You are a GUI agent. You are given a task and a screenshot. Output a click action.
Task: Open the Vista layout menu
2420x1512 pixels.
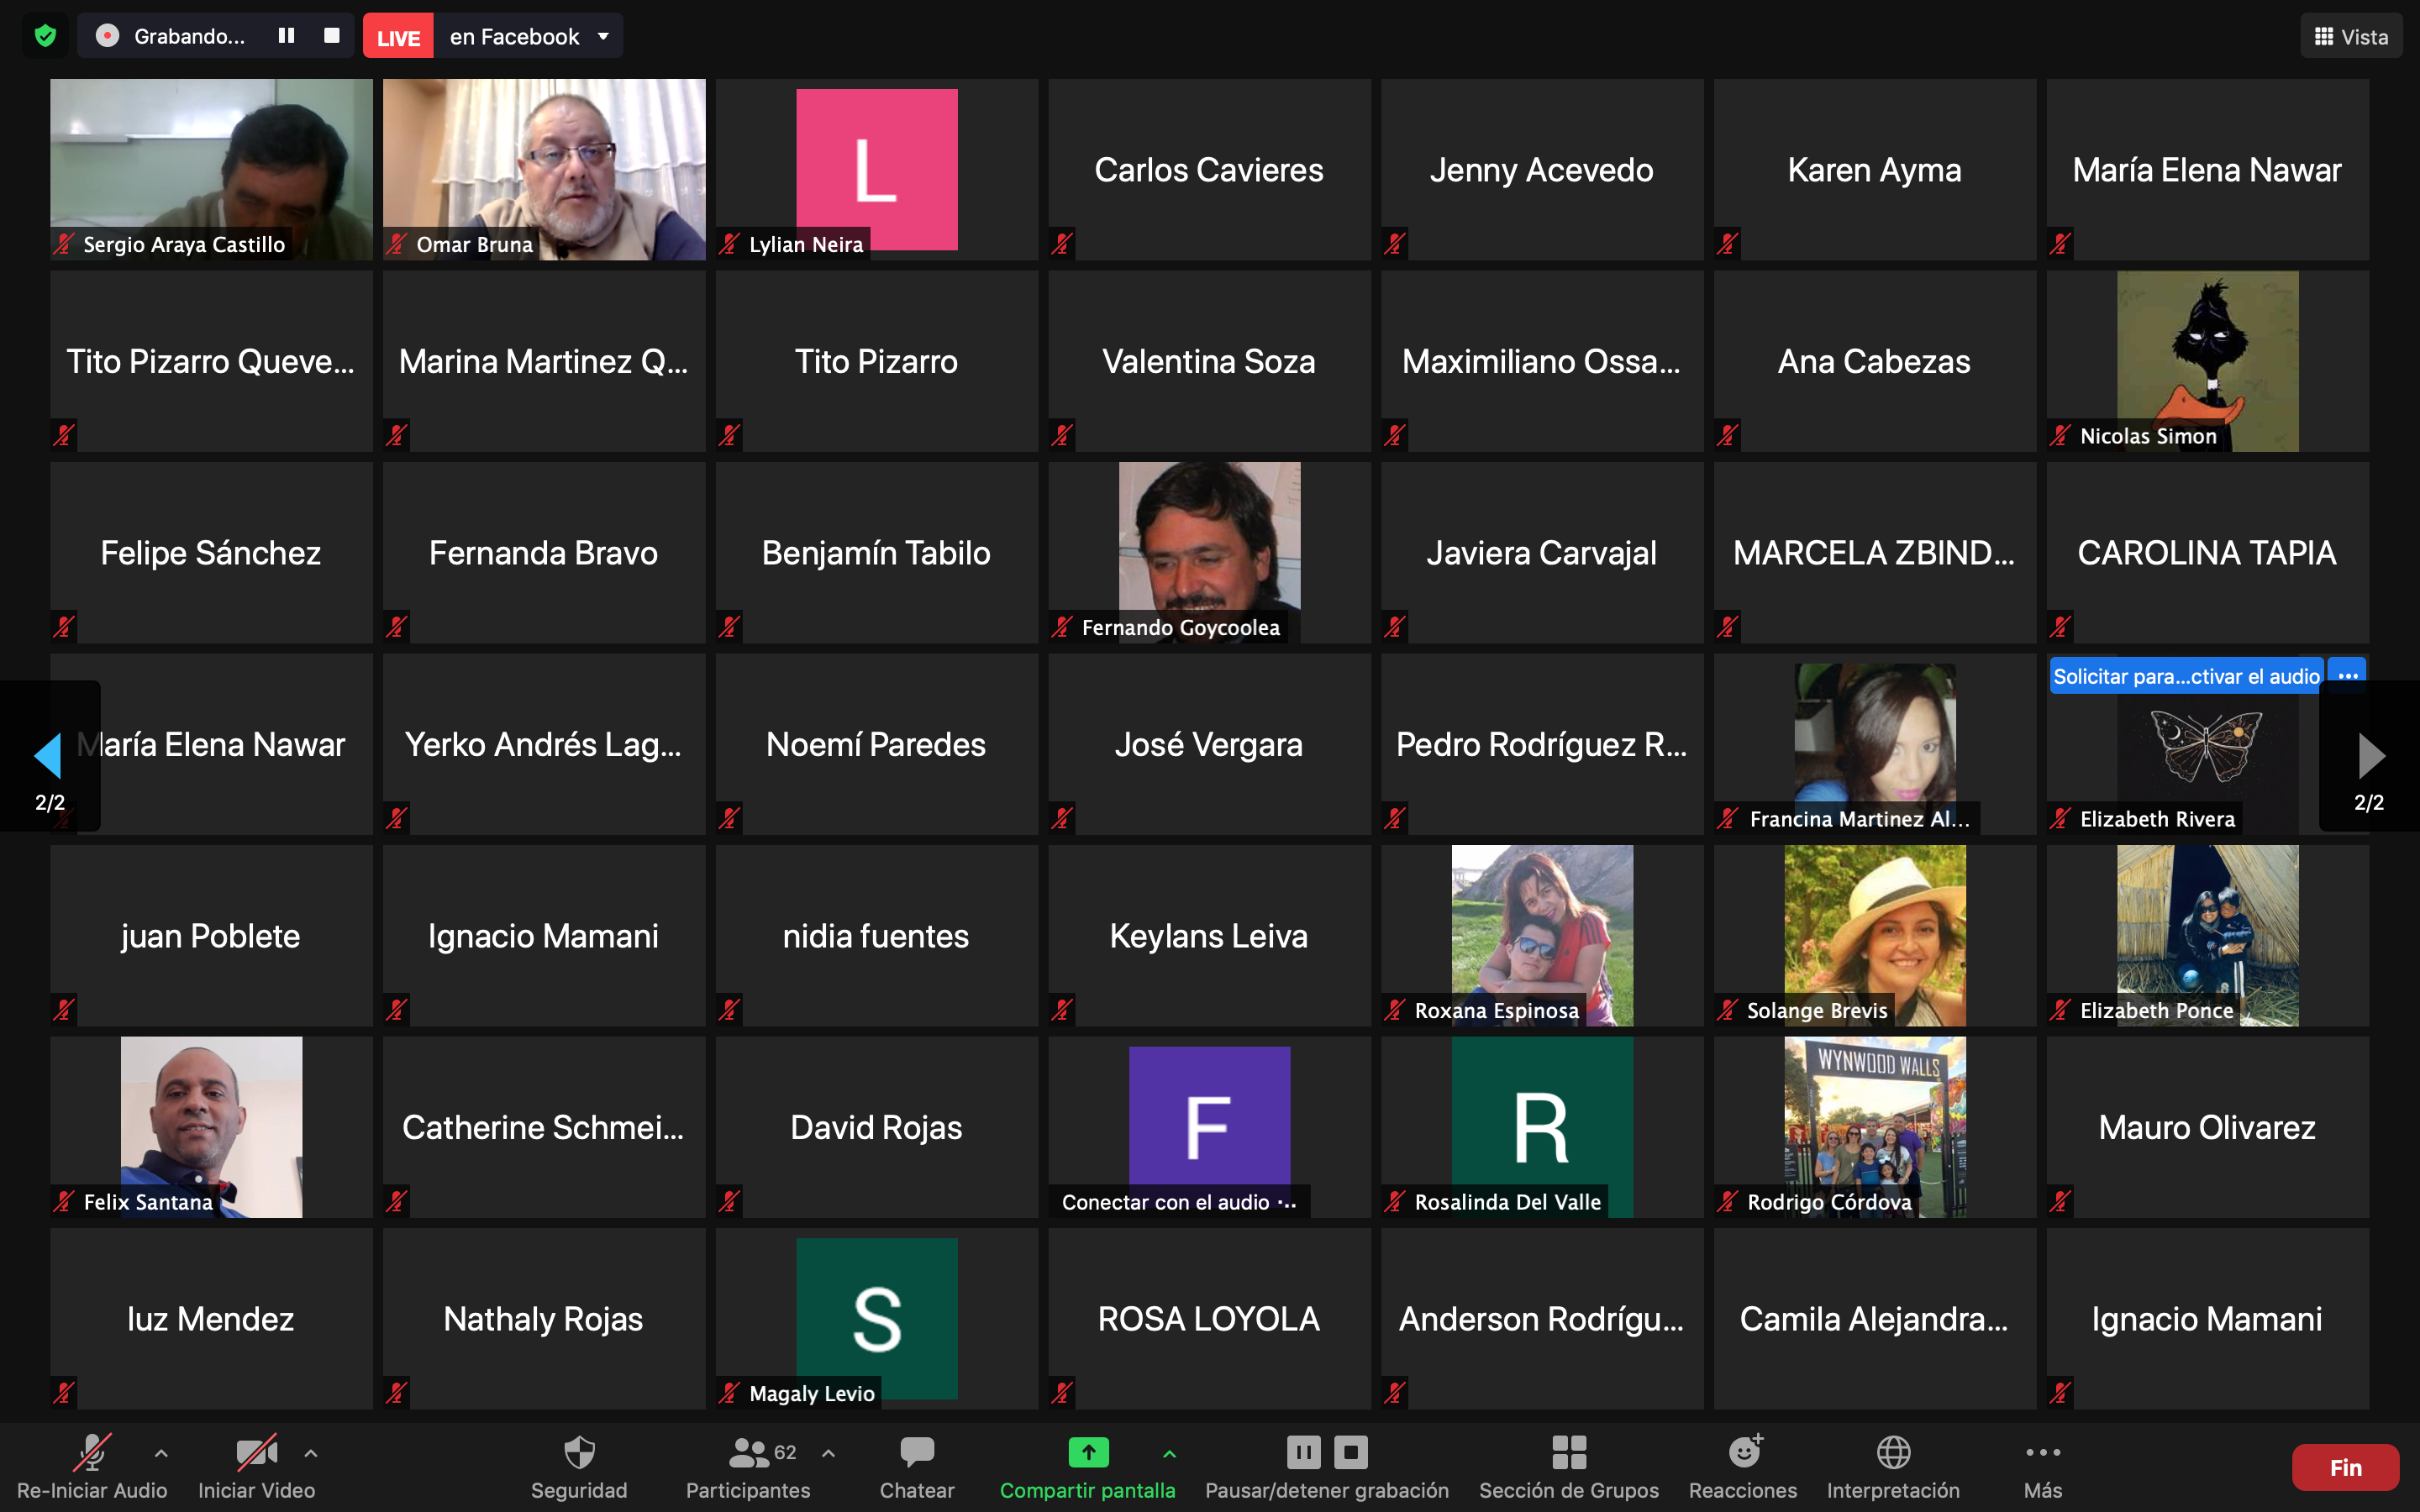(x=2350, y=36)
